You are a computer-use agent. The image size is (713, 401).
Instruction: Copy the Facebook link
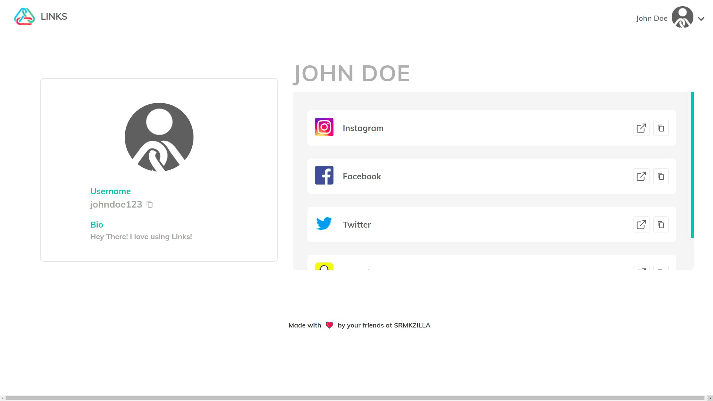click(x=661, y=176)
